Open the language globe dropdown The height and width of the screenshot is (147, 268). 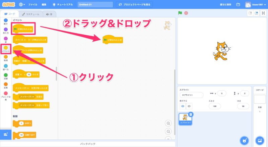pyautogui.click(x=22, y=5)
